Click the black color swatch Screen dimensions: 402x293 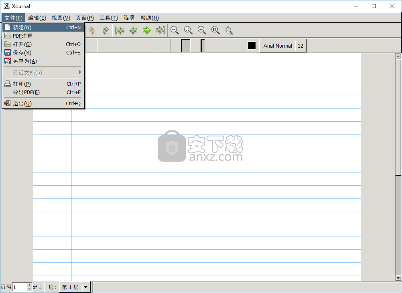(x=252, y=46)
